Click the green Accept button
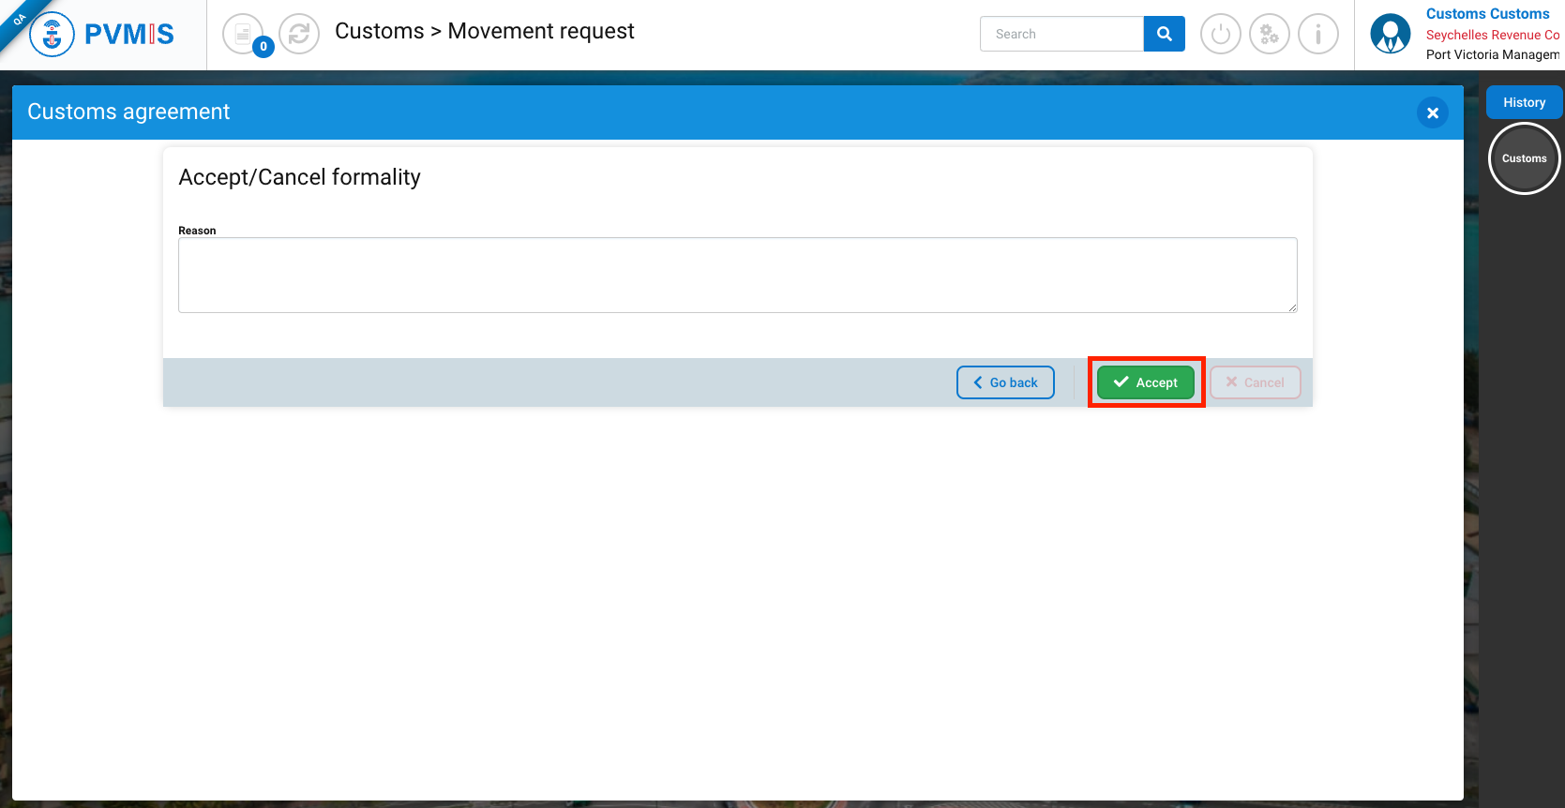 [x=1145, y=382]
